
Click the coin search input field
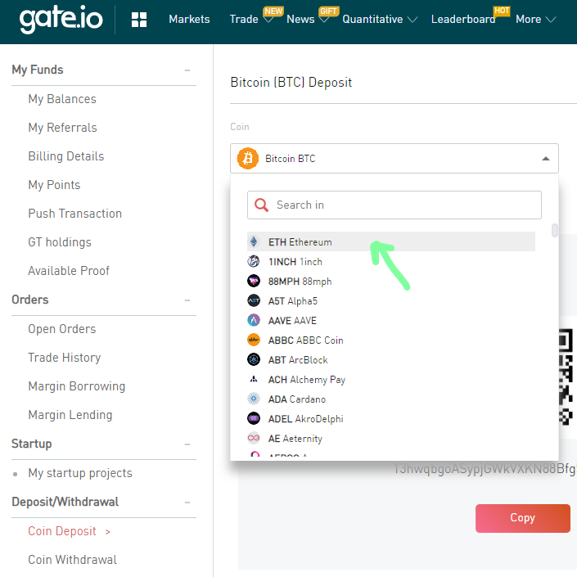[394, 205]
